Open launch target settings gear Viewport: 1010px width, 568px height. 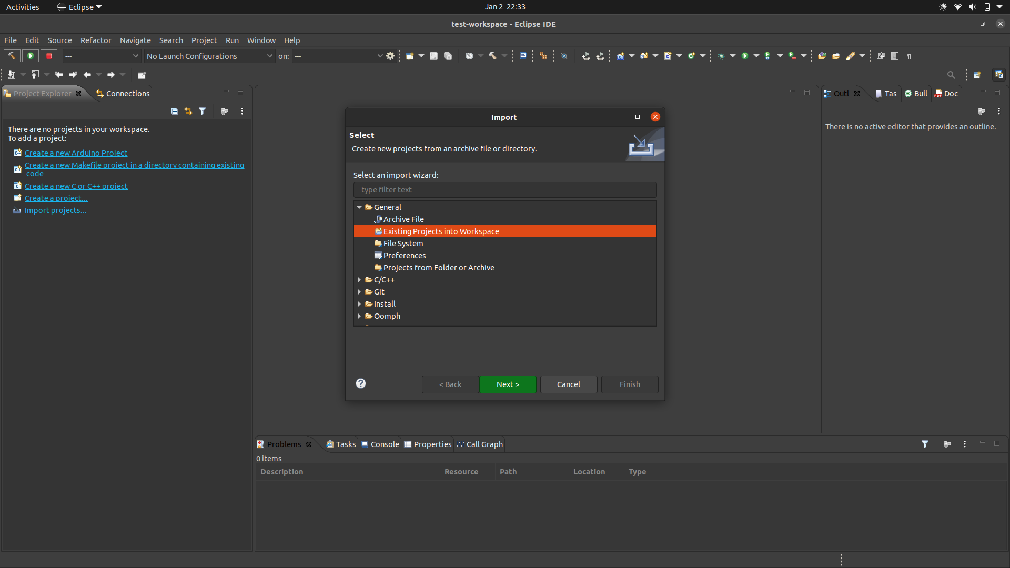[390, 56]
